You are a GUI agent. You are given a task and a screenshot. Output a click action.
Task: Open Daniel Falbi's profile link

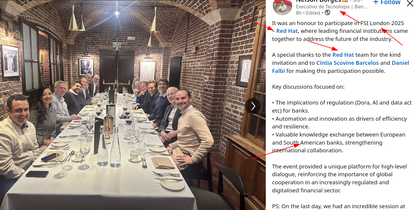pyautogui.click(x=340, y=67)
